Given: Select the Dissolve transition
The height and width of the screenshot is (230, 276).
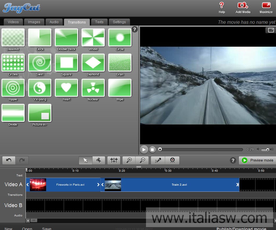Looking at the screenshot, I should [x=13, y=37].
